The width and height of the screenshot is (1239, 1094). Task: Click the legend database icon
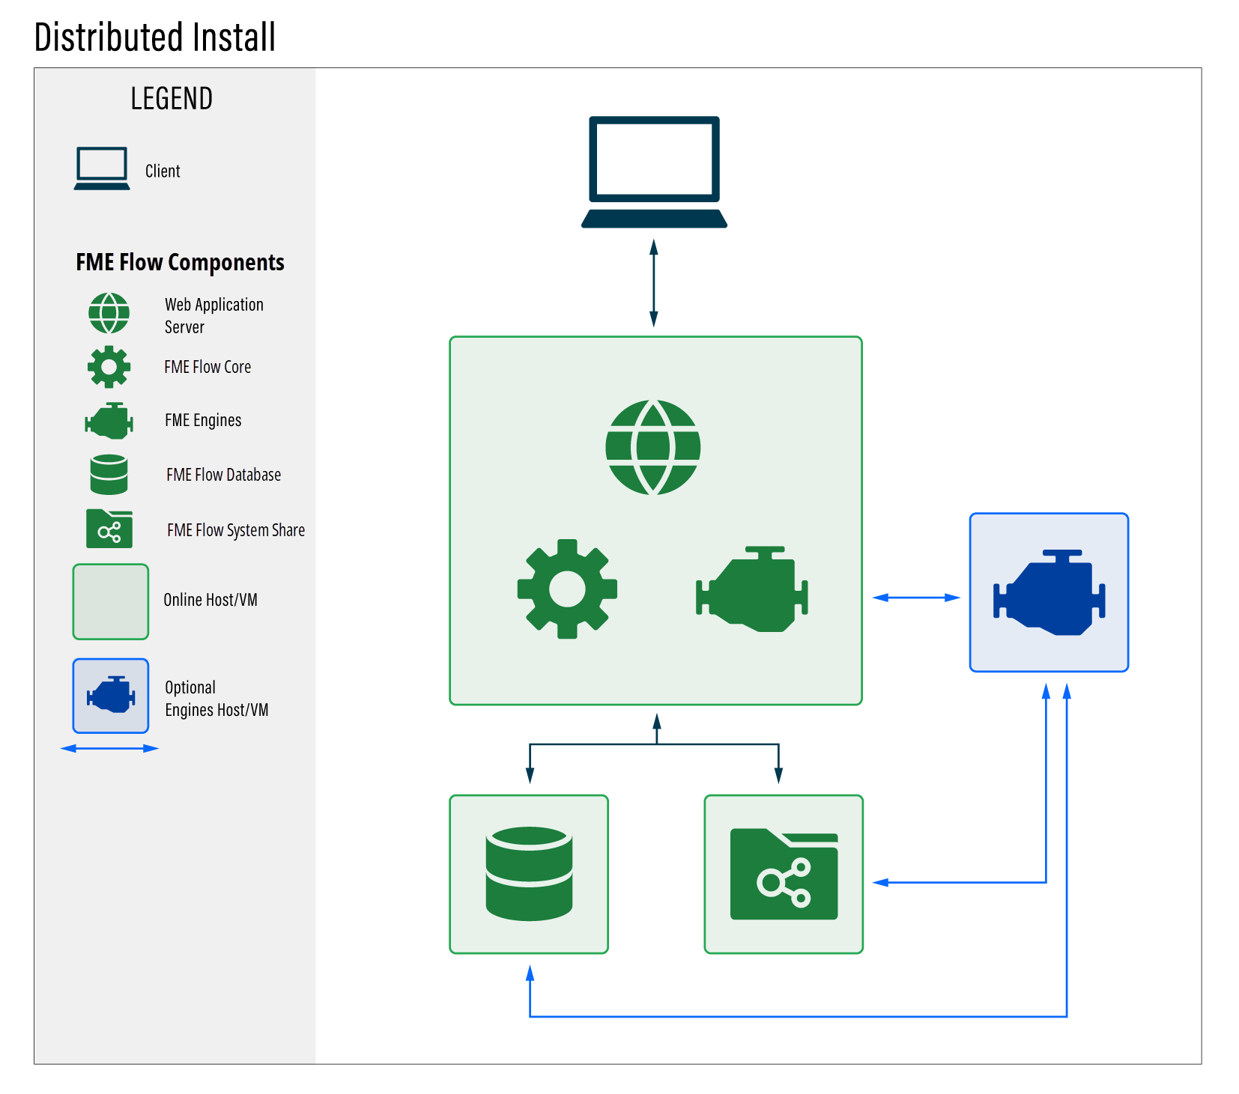tap(109, 475)
